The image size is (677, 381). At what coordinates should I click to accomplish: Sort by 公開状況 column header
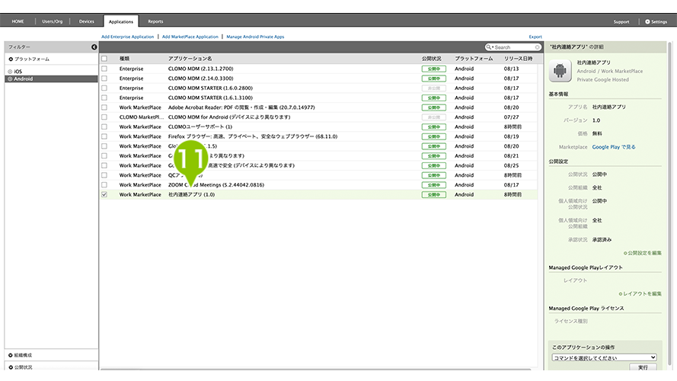(431, 59)
